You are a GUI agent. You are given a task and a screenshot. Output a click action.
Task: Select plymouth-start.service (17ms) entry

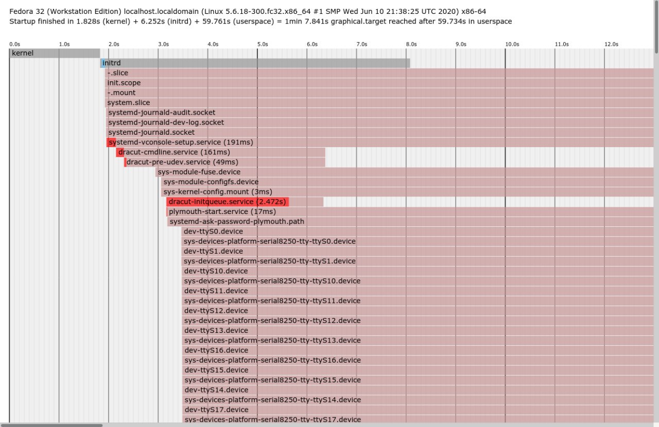[x=410, y=211]
